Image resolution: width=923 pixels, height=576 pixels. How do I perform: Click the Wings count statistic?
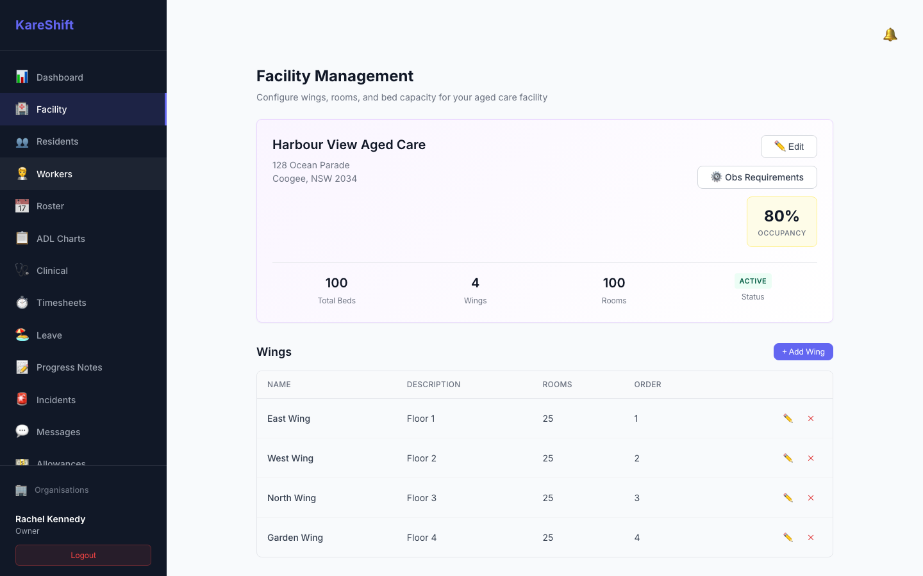[x=475, y=291]
